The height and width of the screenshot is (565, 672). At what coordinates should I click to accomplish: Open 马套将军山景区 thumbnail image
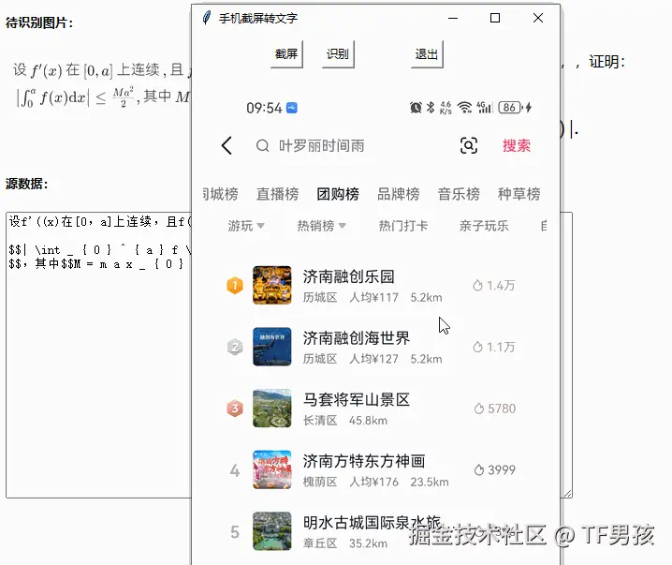coord(271,408)
